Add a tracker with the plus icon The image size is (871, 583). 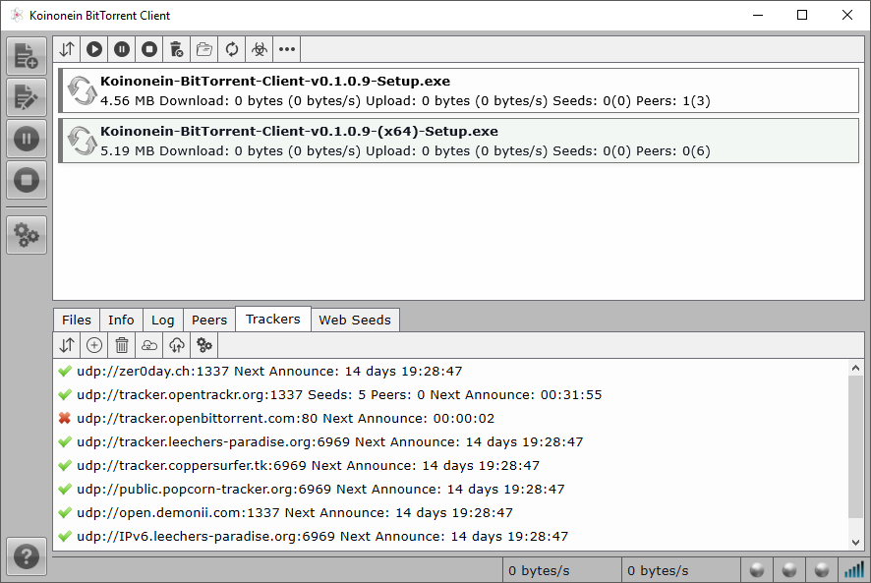(x=94, y=345)
